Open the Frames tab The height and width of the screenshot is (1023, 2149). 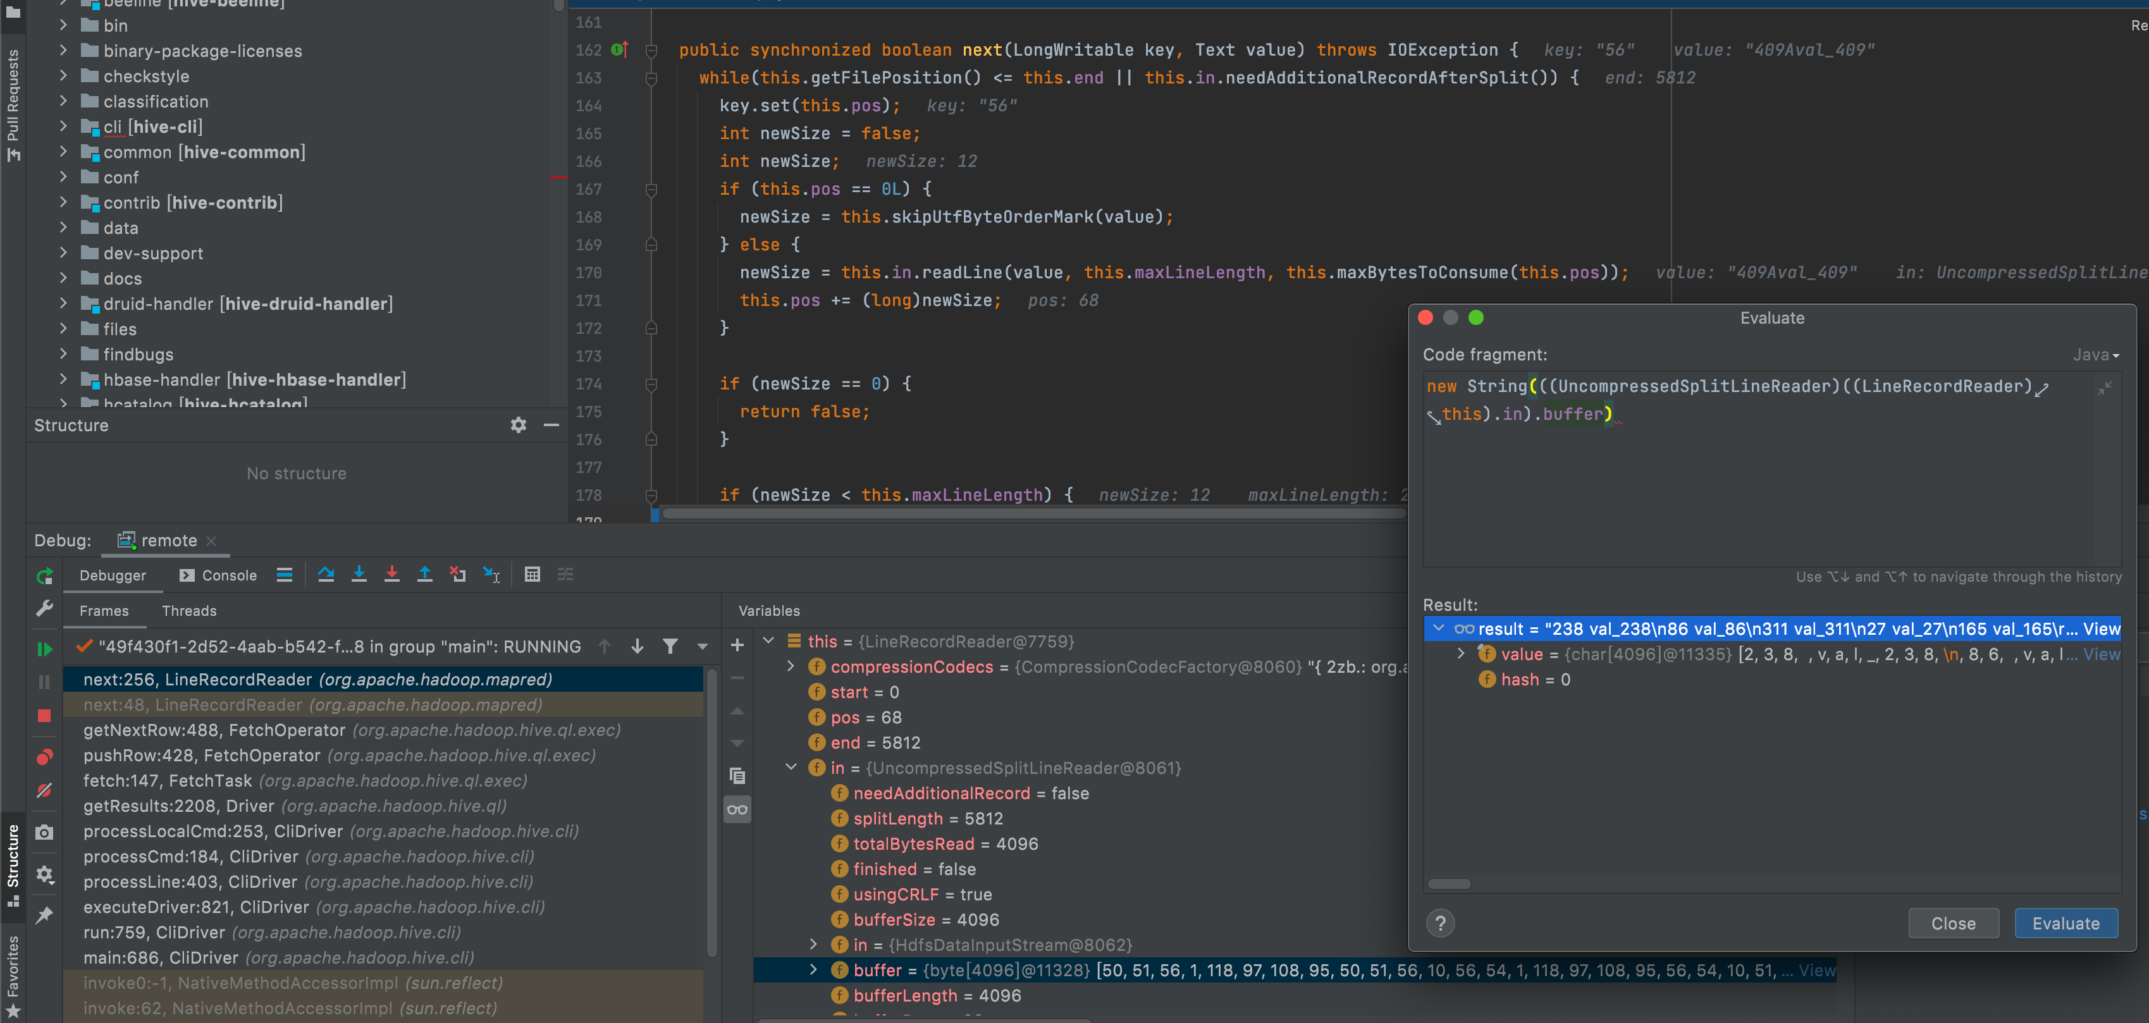point(104,611)
